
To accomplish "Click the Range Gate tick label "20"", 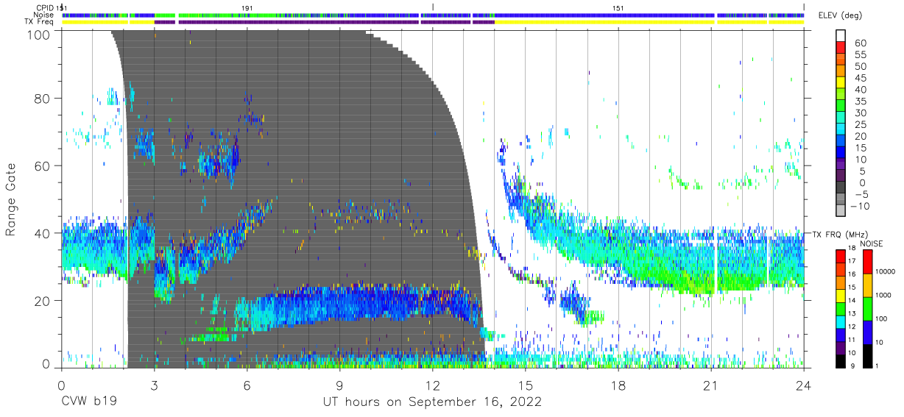I will point(43,301).
